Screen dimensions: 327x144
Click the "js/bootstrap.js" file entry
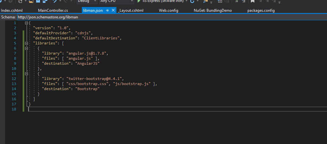tap(132, 84)
